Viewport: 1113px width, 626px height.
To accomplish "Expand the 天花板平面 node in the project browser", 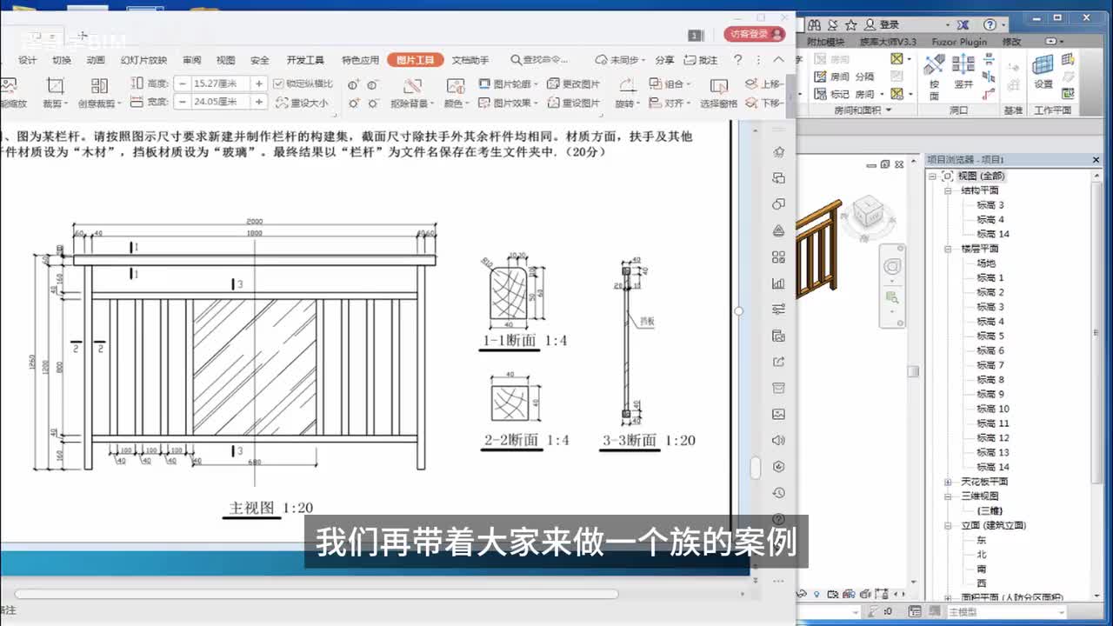I will [949, 482].
